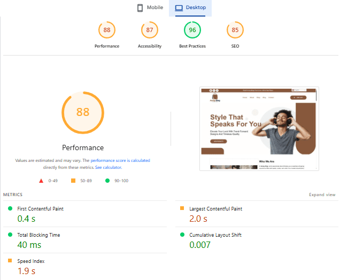Image resolution: width=340 pixels, height=280 pixels.
Task: Select the Desktop tab
Action: [191, 8]
